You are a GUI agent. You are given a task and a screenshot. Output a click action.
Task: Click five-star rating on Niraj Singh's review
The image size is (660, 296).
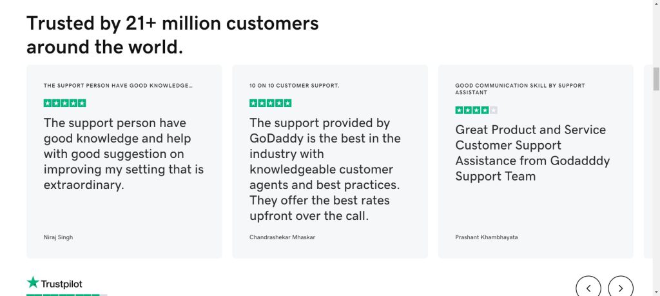tap(64, 103)
